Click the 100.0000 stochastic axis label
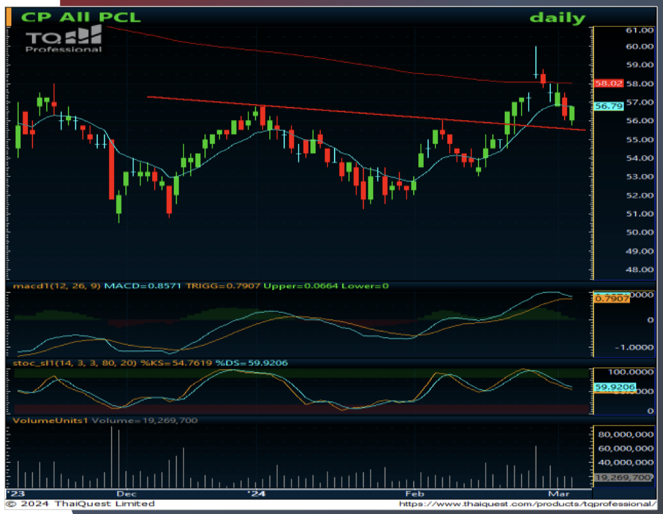663x514 pixels. tap(631, 372)
